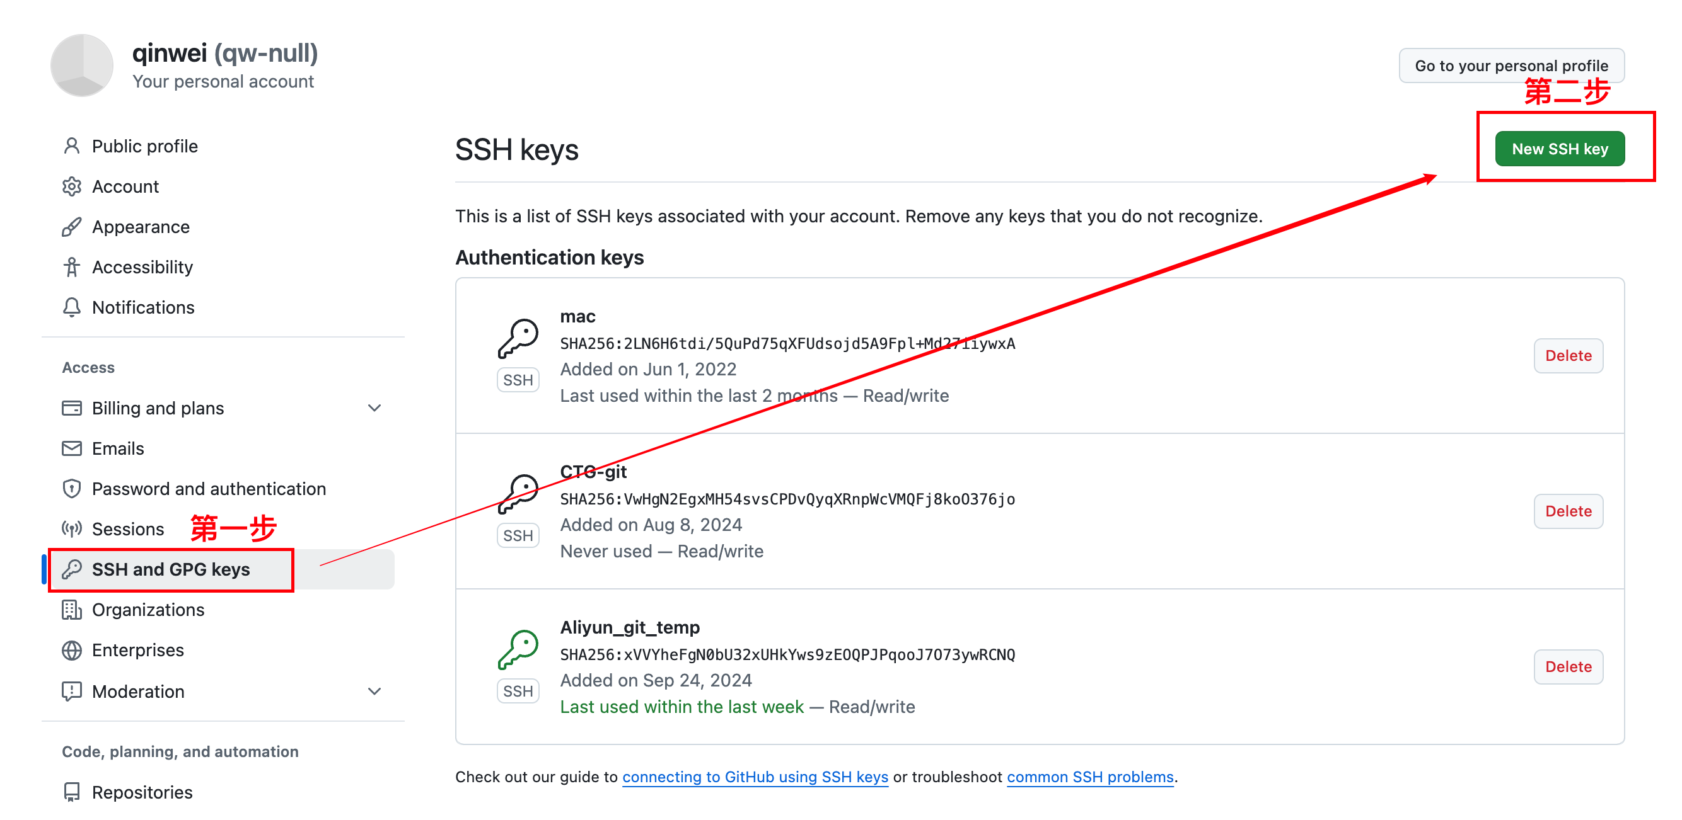This screenshot has height=820, width=1682.
Task: Go to your personal profile
Action: [x=1511, y=65]
